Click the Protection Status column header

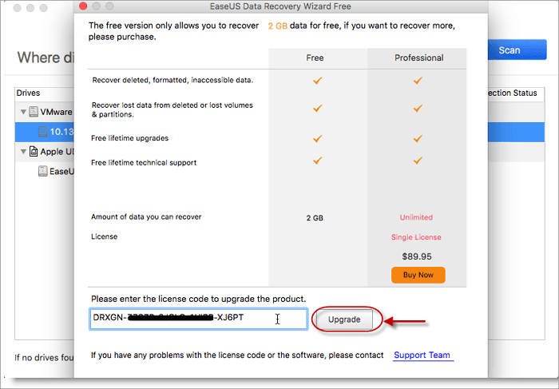[x=512, y=93]
